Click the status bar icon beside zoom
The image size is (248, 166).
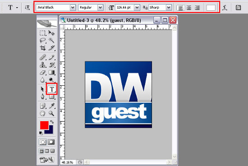[80, 162]
